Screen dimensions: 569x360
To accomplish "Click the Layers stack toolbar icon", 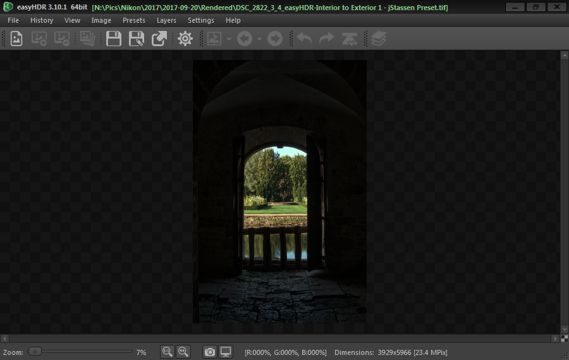I will [x=378, y=39].
